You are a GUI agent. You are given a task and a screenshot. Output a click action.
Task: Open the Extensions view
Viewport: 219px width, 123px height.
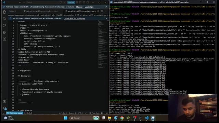pyautogui.click(x=4, y=39)
